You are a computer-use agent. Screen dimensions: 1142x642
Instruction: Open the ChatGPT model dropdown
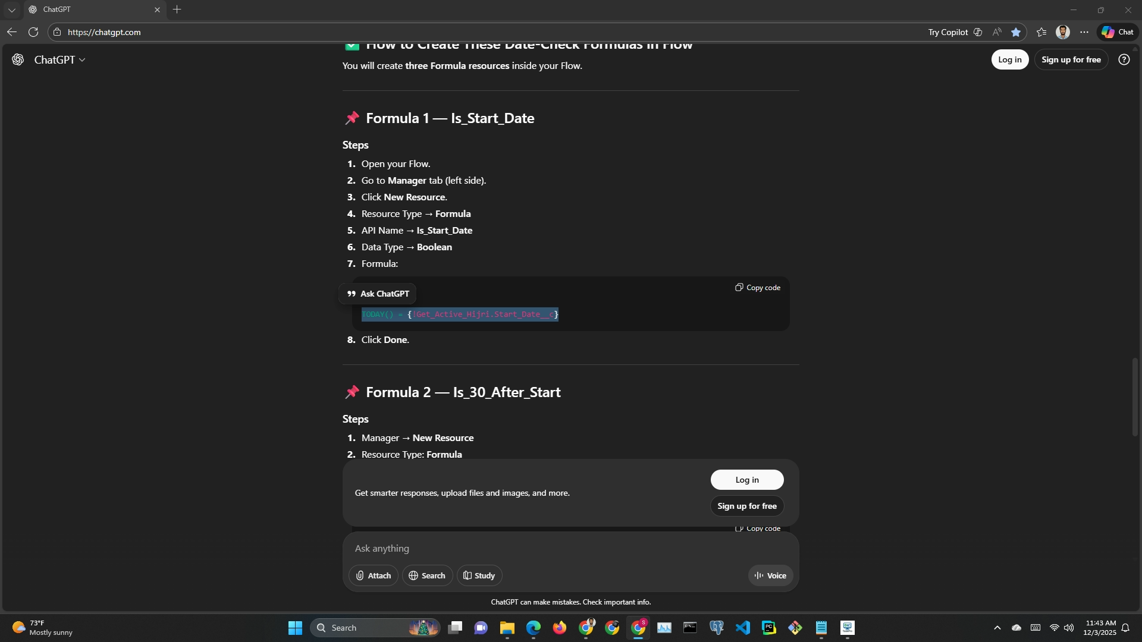[x=59, y=60]
